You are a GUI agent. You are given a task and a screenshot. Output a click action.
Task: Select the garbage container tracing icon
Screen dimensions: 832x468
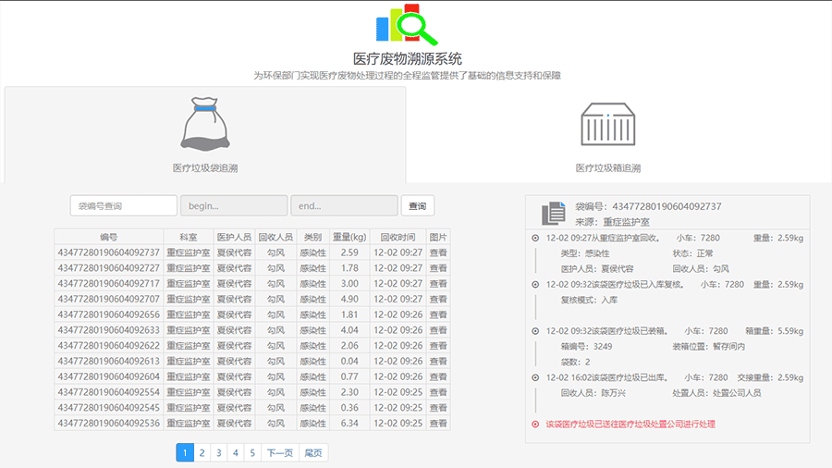pos(607,125)
